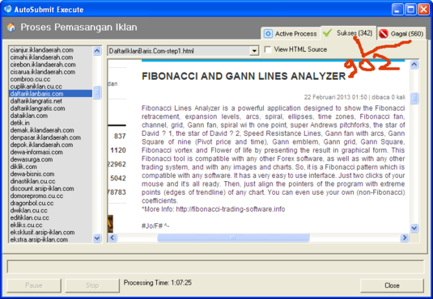This screenshot has height=299, width=433.
Task: Click the Close button
Action: coord(392,285)
